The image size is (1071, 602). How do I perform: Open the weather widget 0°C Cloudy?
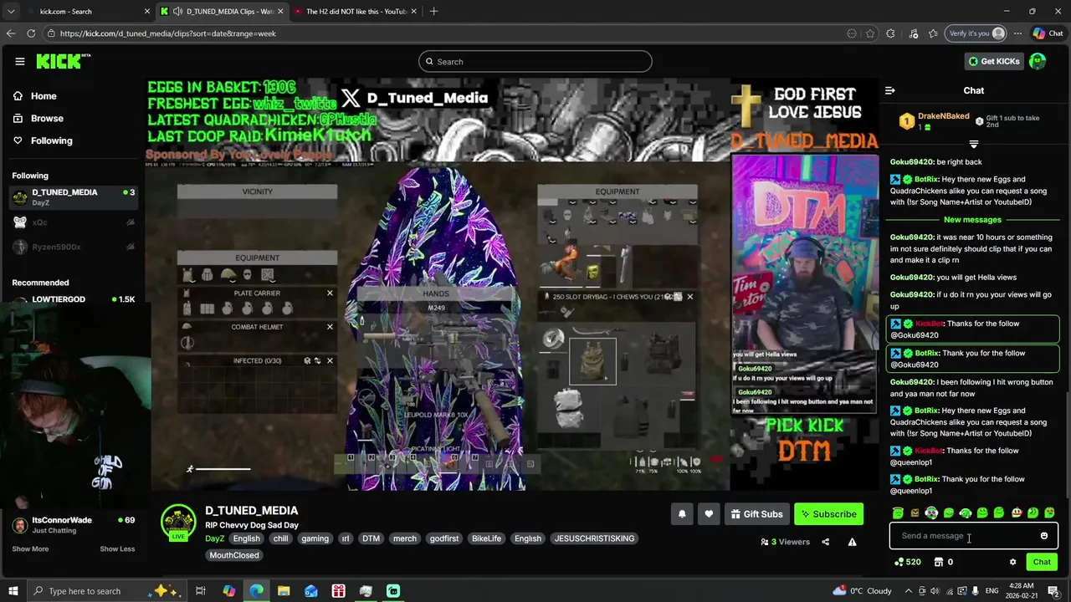[862, 591]
